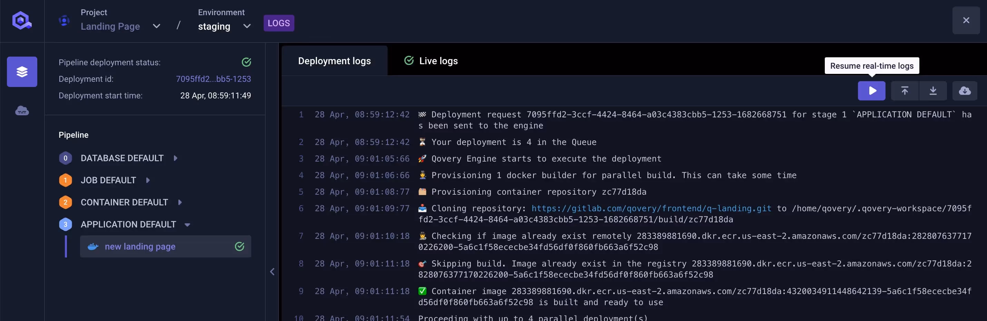The image size is (987, 321).
Task: Click the green check icon on new landing page
Action: coord(240,246)
